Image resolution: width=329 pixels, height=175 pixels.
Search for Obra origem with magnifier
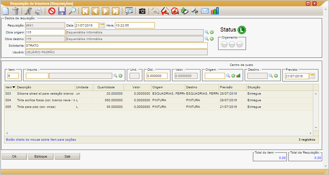pyautogui.click(x=206, y=32)
